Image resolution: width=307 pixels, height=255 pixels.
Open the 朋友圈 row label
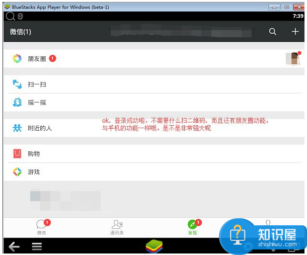tap(37, 59)
